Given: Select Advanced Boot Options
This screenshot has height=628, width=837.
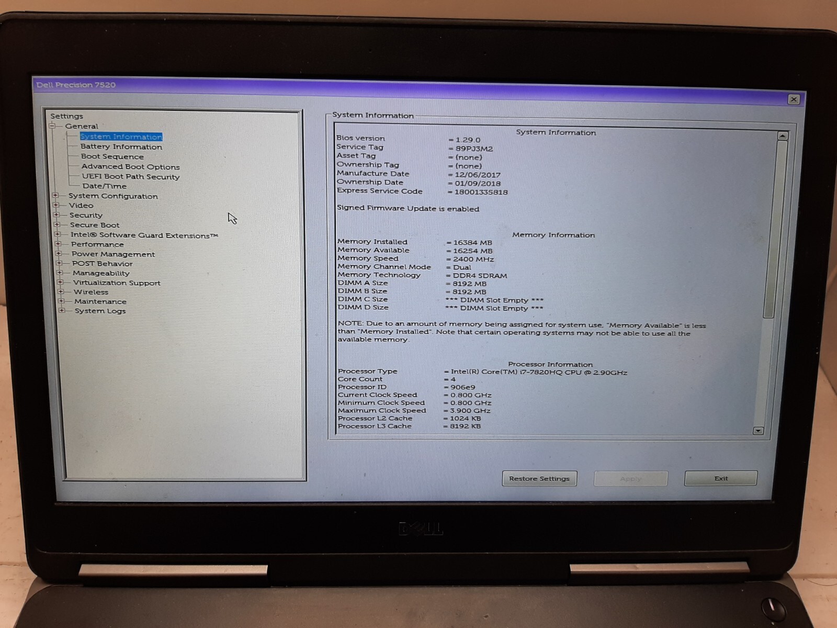Looking at the screenshot, I should [130, 166].
